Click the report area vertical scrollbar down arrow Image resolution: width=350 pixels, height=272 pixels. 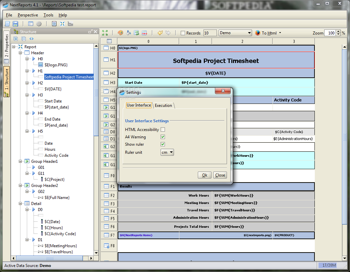pyautogui.click(x=345, y=258)
